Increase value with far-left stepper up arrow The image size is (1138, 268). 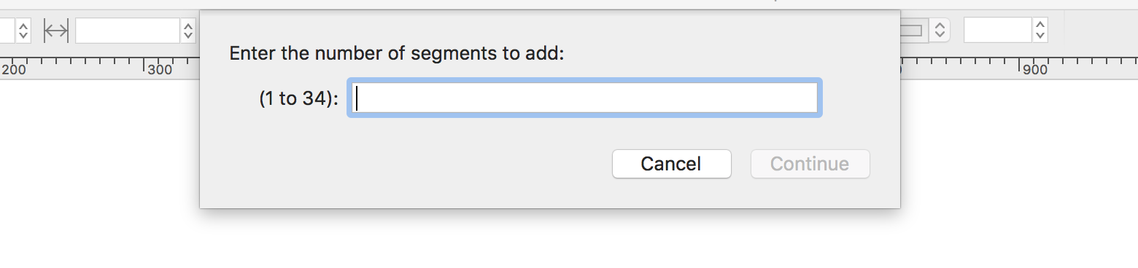pyautogui.click(x=23, y=25)
